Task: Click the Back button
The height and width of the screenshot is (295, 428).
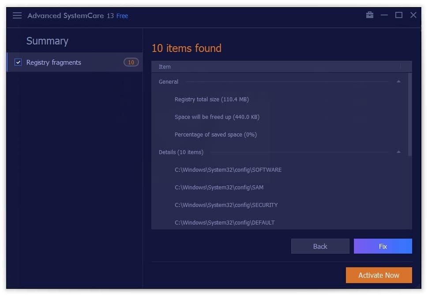Action: [320, 246]
